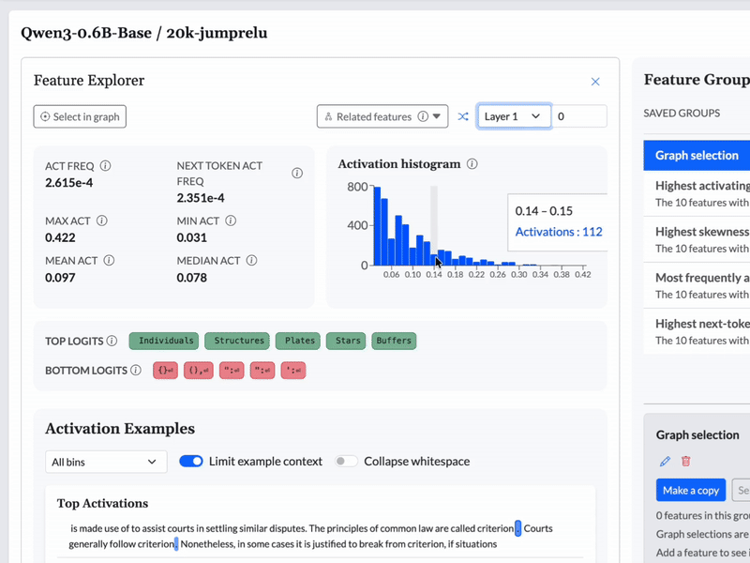Image resolution: width=750 pixels, height=563 pixels.
Task: Click the Activation histogram info icon
Action: tap(472, 163)
